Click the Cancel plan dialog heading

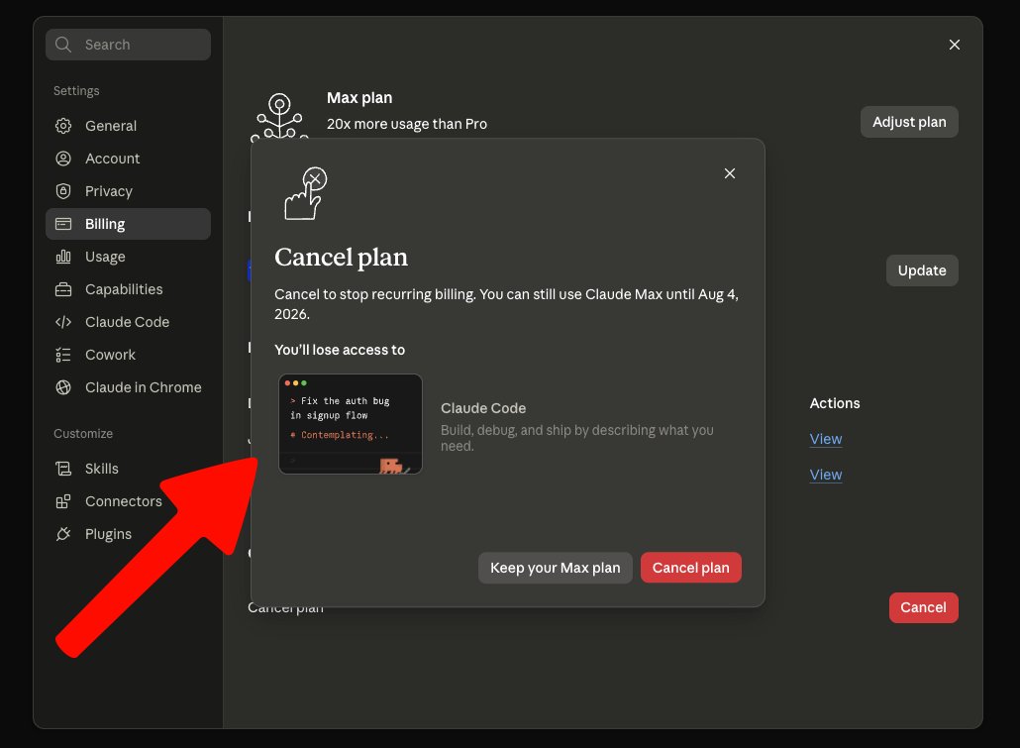click(x=341, y=258)
